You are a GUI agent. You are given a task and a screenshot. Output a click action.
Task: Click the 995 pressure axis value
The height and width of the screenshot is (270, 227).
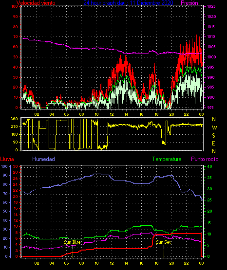point(210,67)
